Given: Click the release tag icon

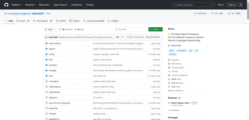Looking at the screenshot, I should (x=169, y=103).
